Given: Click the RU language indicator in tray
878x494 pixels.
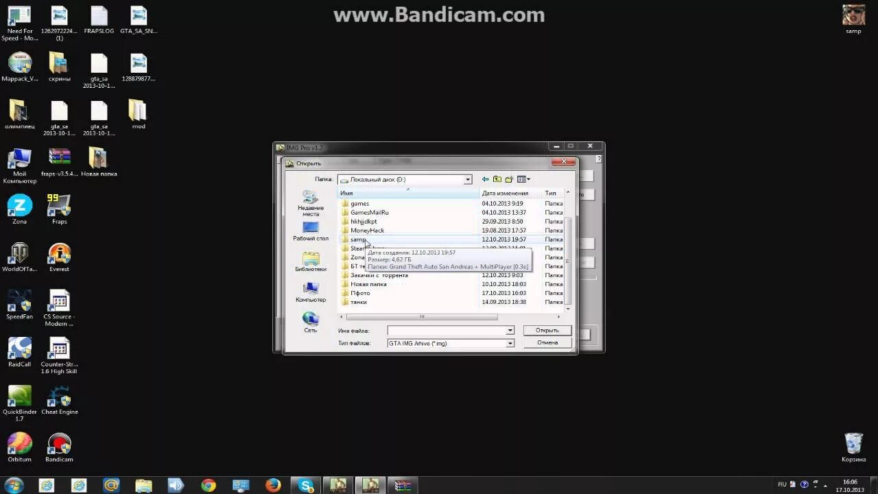Looking at the screenshot, I should click(782, 484).
